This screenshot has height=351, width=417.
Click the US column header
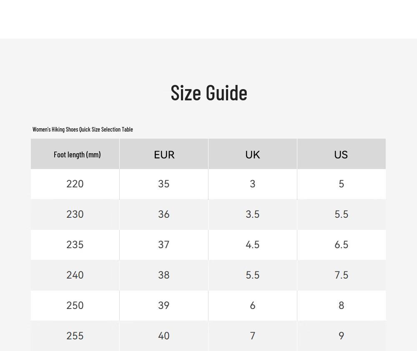[342, 154]
